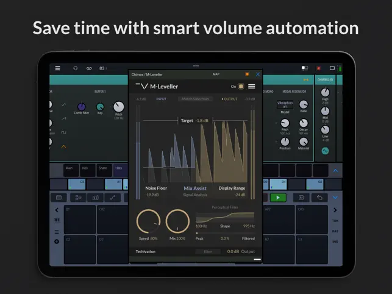
Task: Click the A1 pattern clip
Action: click(113, 184)
